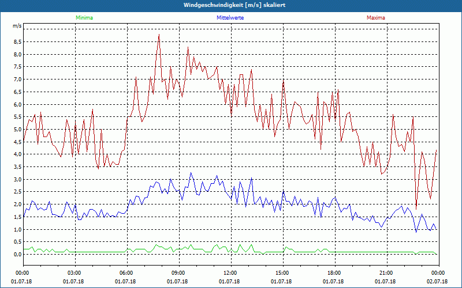Click the 2,0 y-axis value
The image size is (462, 288).
pos(18,204)
